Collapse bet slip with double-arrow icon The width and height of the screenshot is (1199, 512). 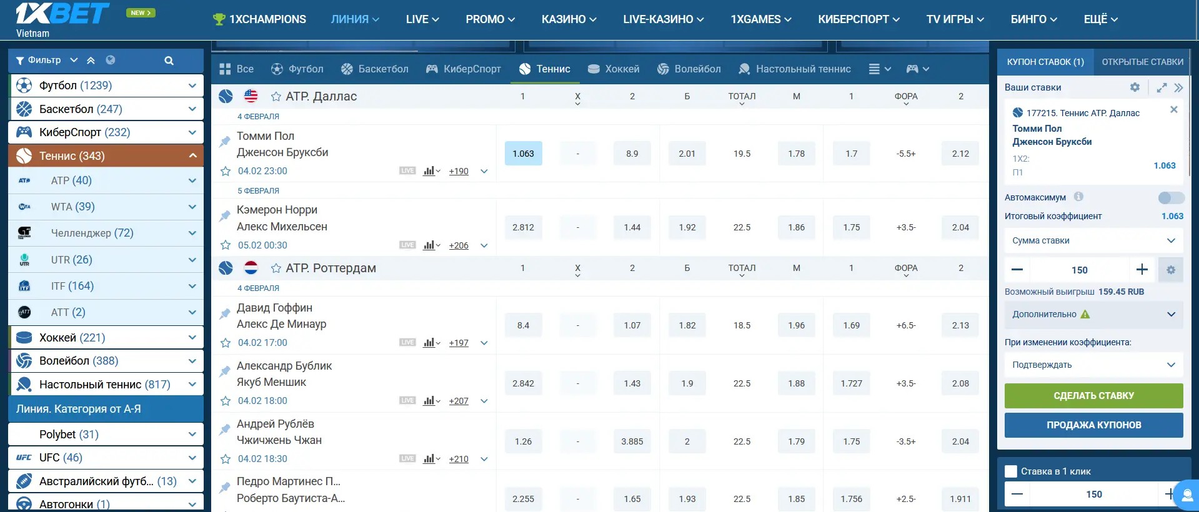[1178, 87]
